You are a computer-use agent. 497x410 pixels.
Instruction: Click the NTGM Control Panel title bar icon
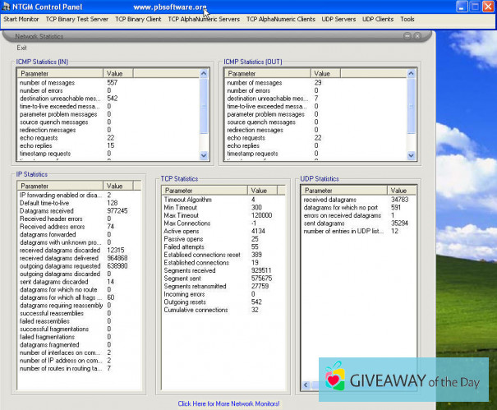pos(7,6)
